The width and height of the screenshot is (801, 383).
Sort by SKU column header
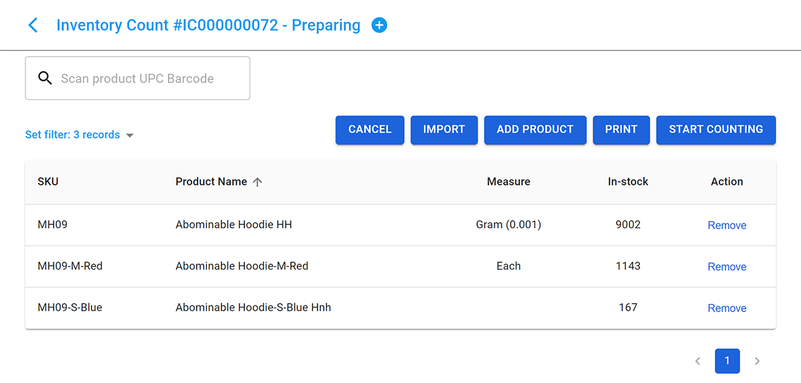pos(48,181)
